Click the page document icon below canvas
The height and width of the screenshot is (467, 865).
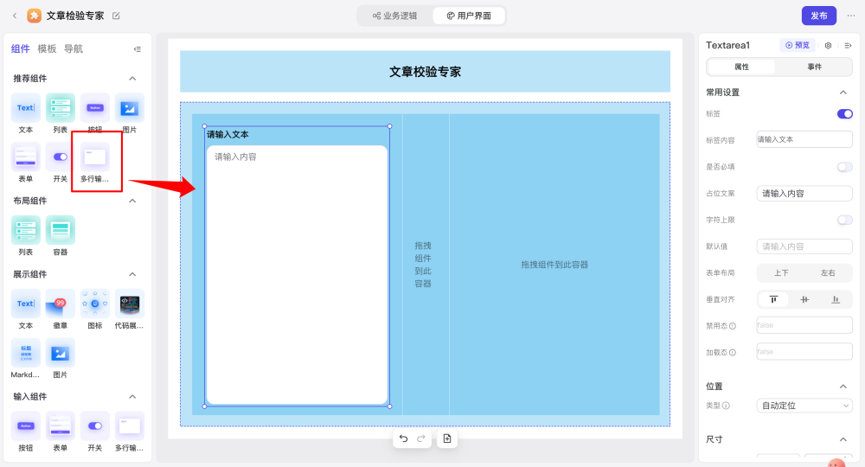point(447,438)
